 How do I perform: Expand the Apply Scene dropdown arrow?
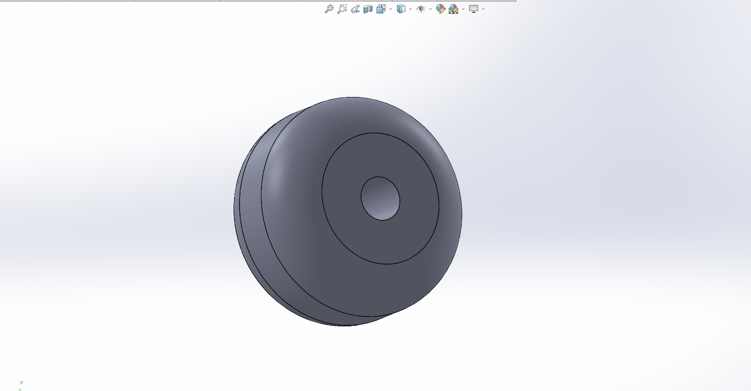[463, 9]
